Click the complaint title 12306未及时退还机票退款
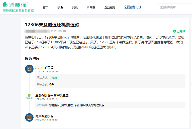The width and height of the screenshot is (192, 129). (52, 25)
